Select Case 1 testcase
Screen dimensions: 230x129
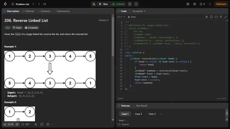coord(125,114)
